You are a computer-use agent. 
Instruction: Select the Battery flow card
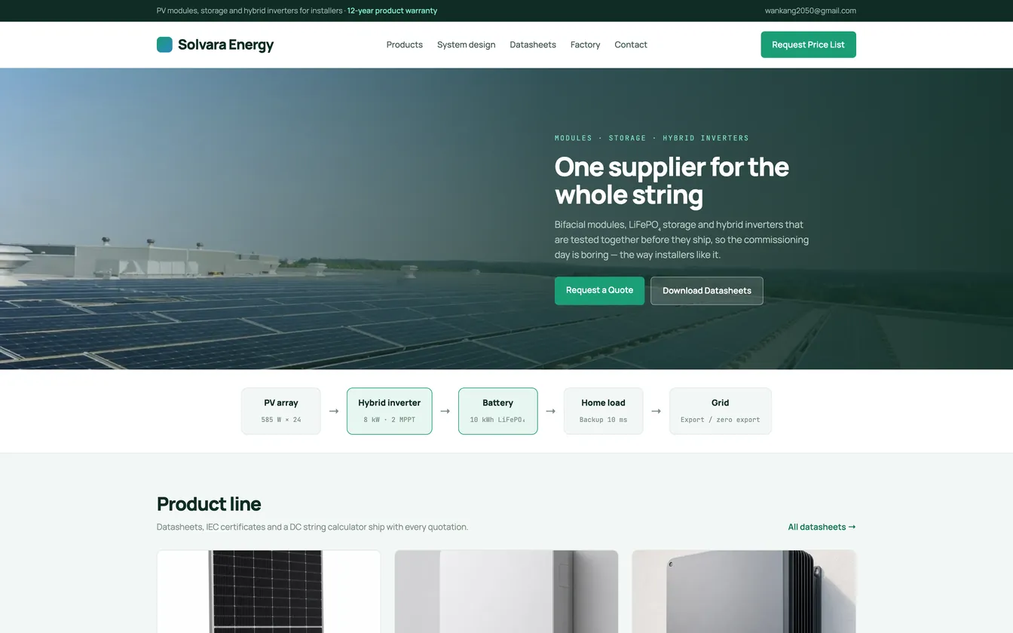coord(498,411)
